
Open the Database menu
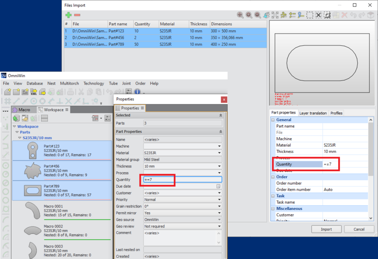[x=34, y=84]
